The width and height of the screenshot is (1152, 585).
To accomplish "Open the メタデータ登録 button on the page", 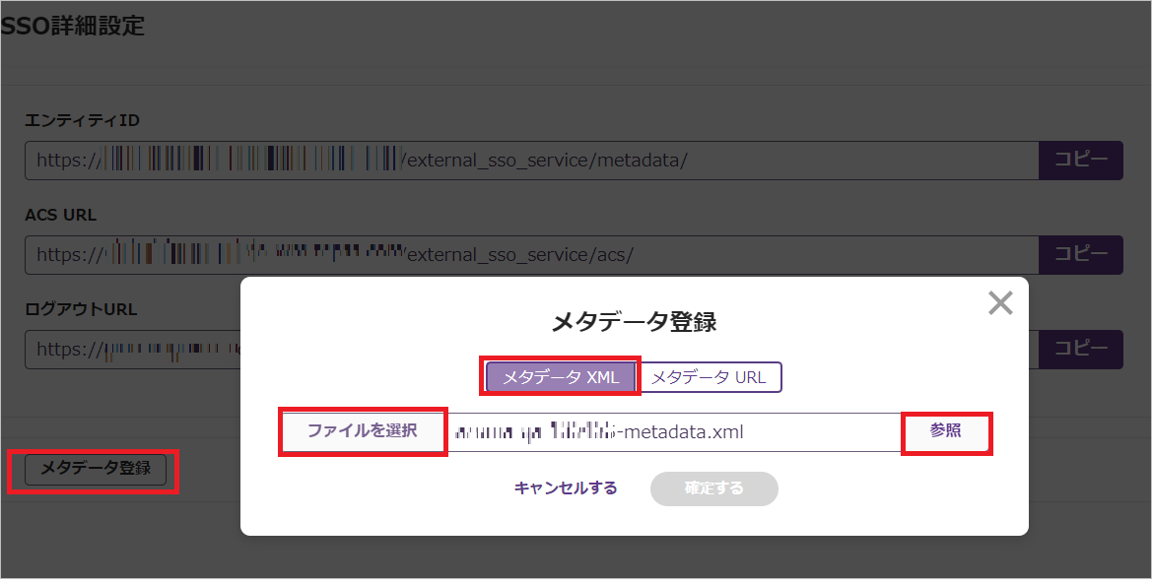I will (96, 468).
